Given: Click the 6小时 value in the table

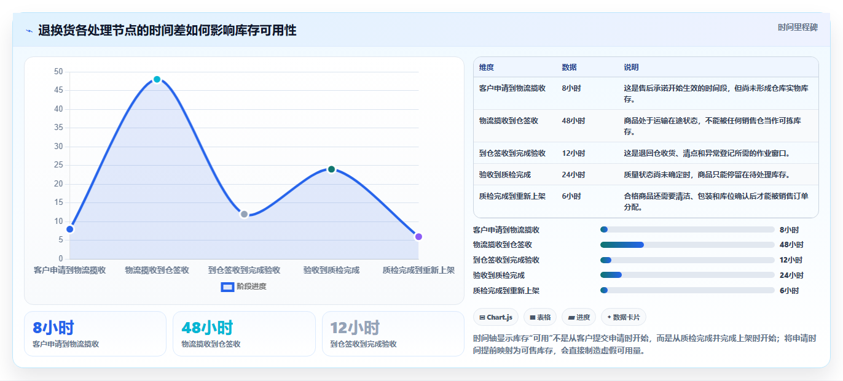Looking at the screenshot, I should click(x=571, y=196).
